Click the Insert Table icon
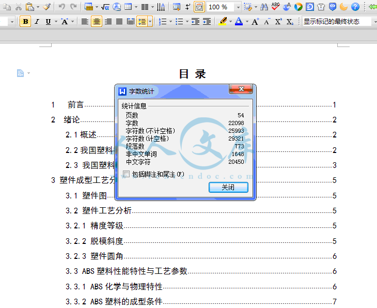This screenshot has width=377, height=308. click(x=89, y=7)
